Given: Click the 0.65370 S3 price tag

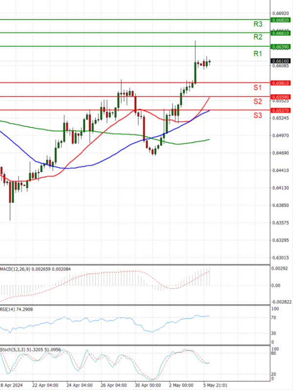Looking at the screenshot, I should [280, 110].
